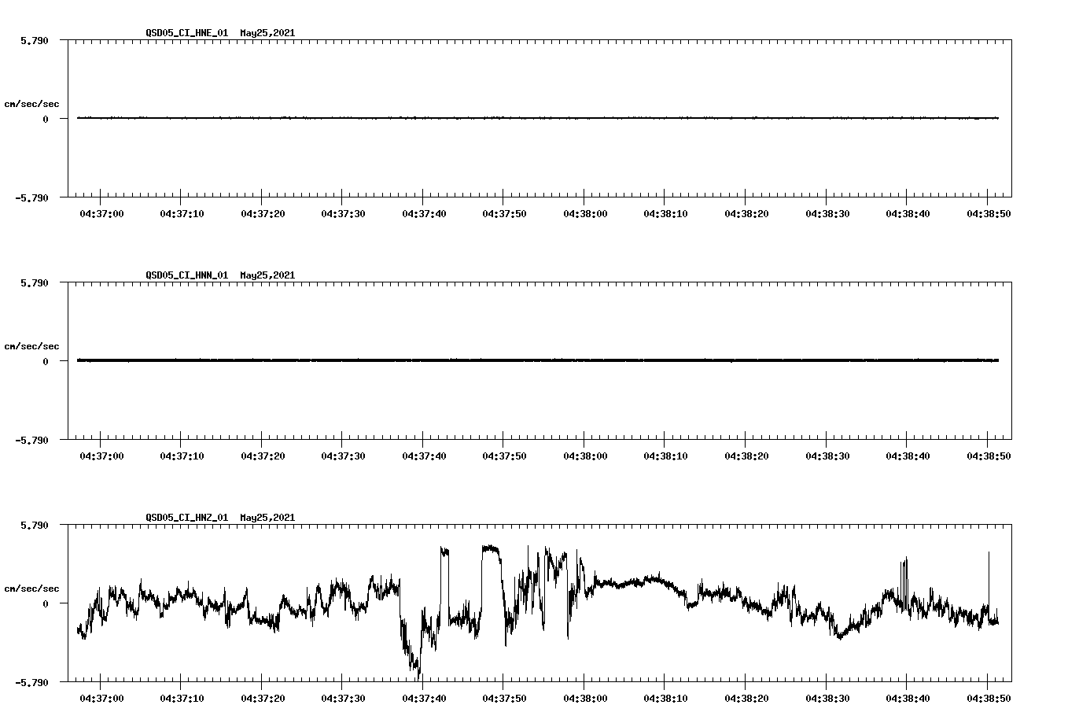
Task: Click the 04:37:40 tick label on the middle plot
Action: pyautogui.click(x=424, y=454)
